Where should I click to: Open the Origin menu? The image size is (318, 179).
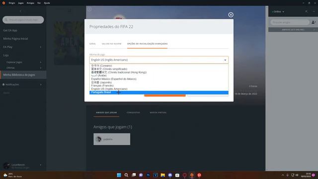[12, 3]
